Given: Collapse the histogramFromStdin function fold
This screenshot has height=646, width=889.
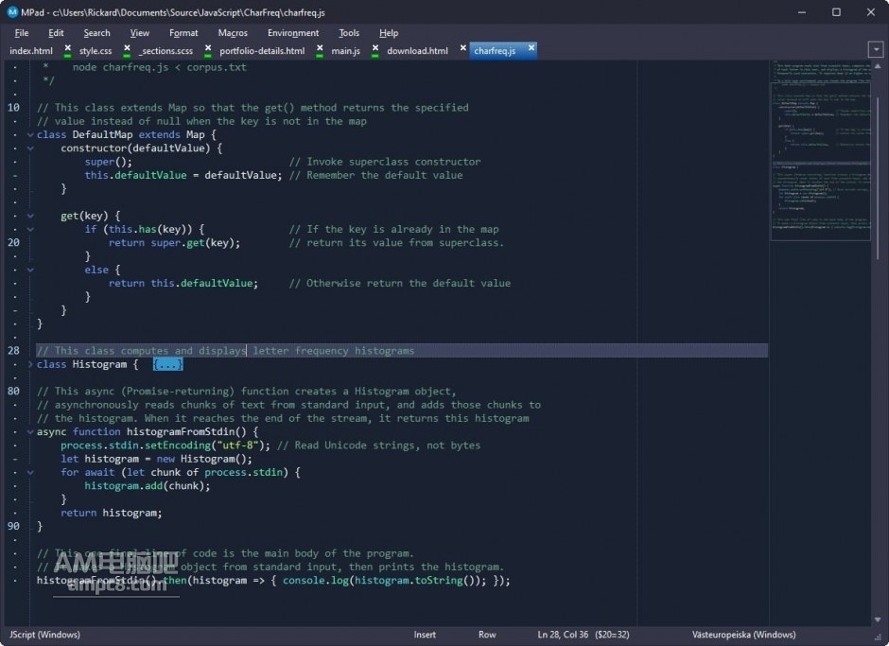Looking at the screenshot, I should [x=30, y=432].
